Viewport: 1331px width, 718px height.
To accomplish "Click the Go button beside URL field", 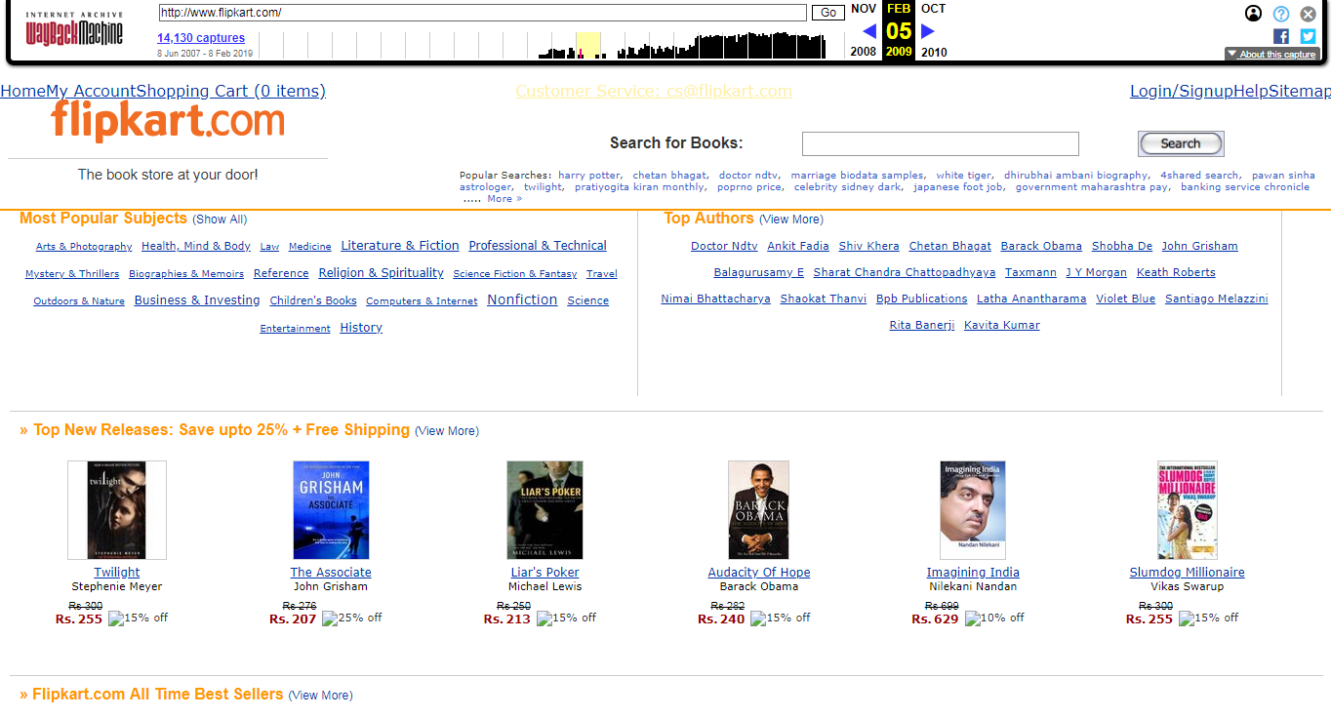I will [x=828, y=13].
